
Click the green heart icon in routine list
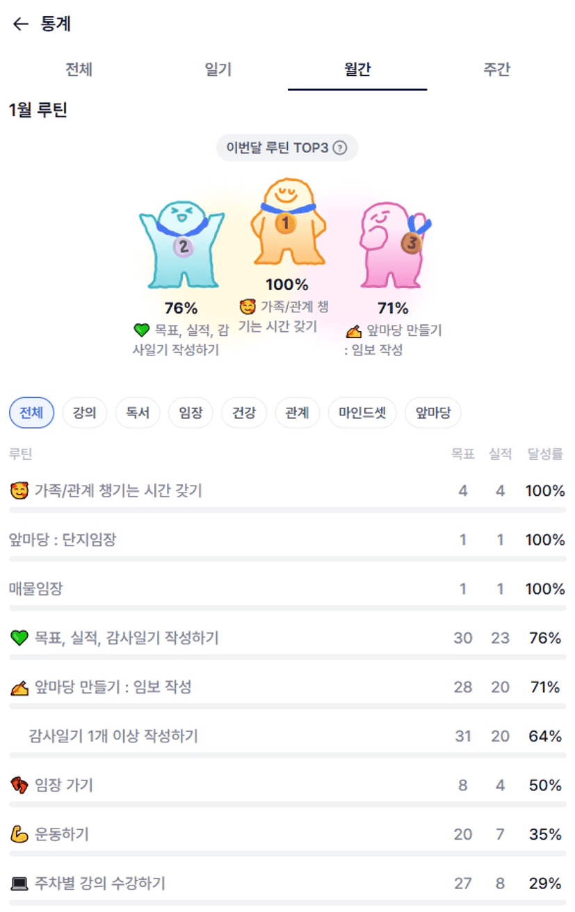coord(19,638)
